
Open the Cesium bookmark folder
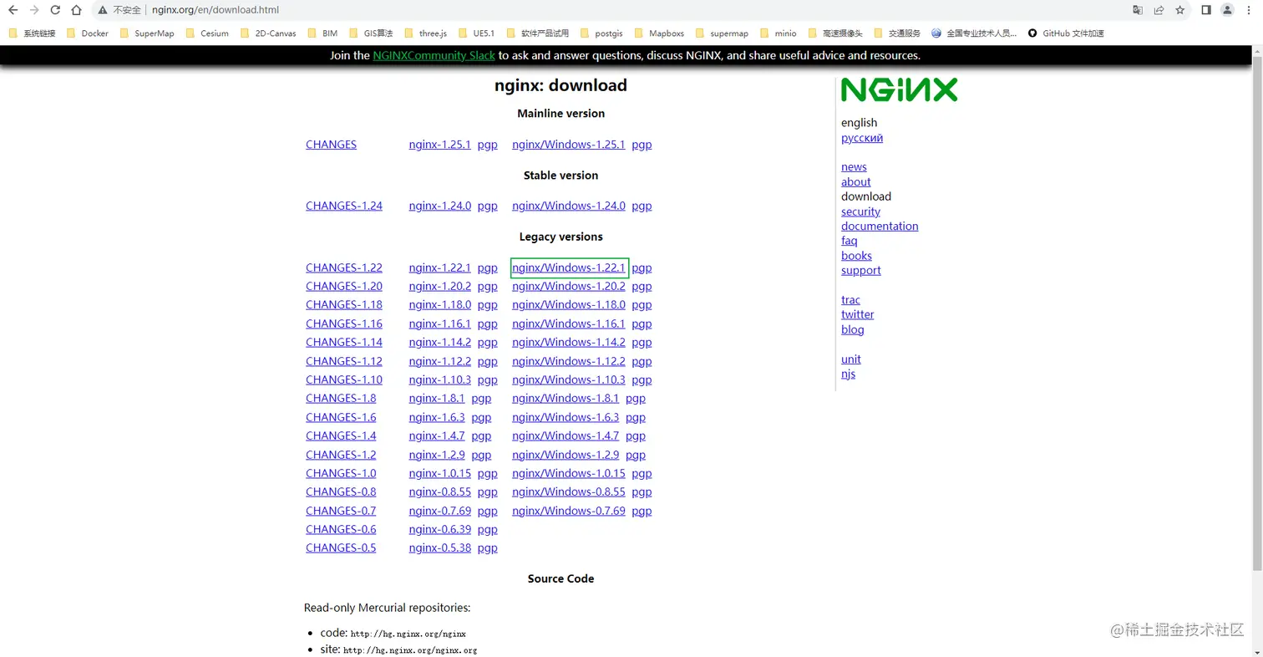207,33
